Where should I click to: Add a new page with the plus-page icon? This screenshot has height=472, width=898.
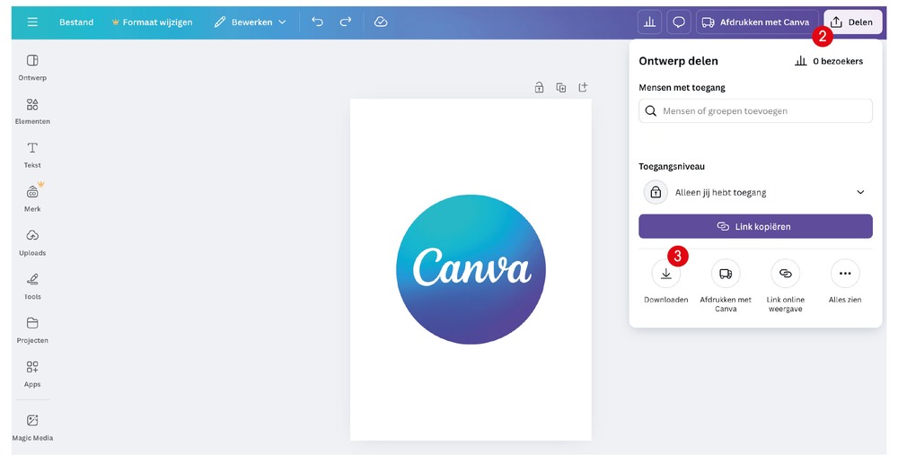tap(583, 88)
